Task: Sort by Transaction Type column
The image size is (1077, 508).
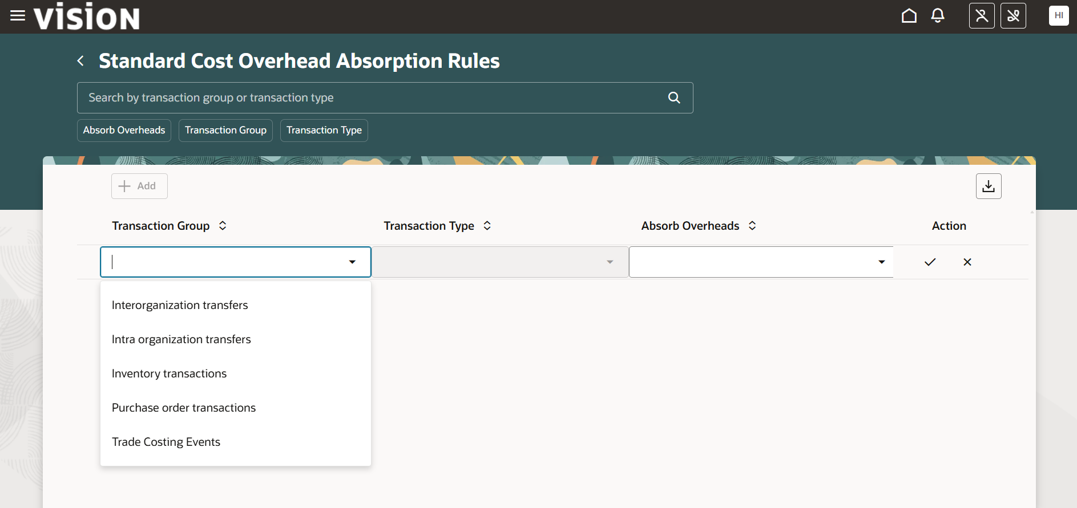Action: [487, 226]
